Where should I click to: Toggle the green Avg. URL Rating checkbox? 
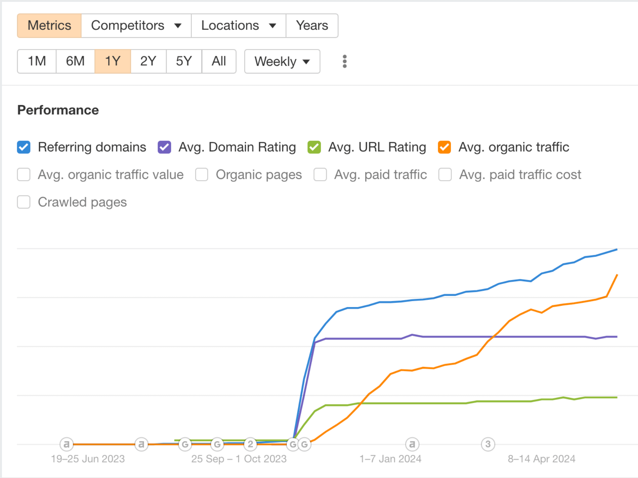click(x=314, y=147)
